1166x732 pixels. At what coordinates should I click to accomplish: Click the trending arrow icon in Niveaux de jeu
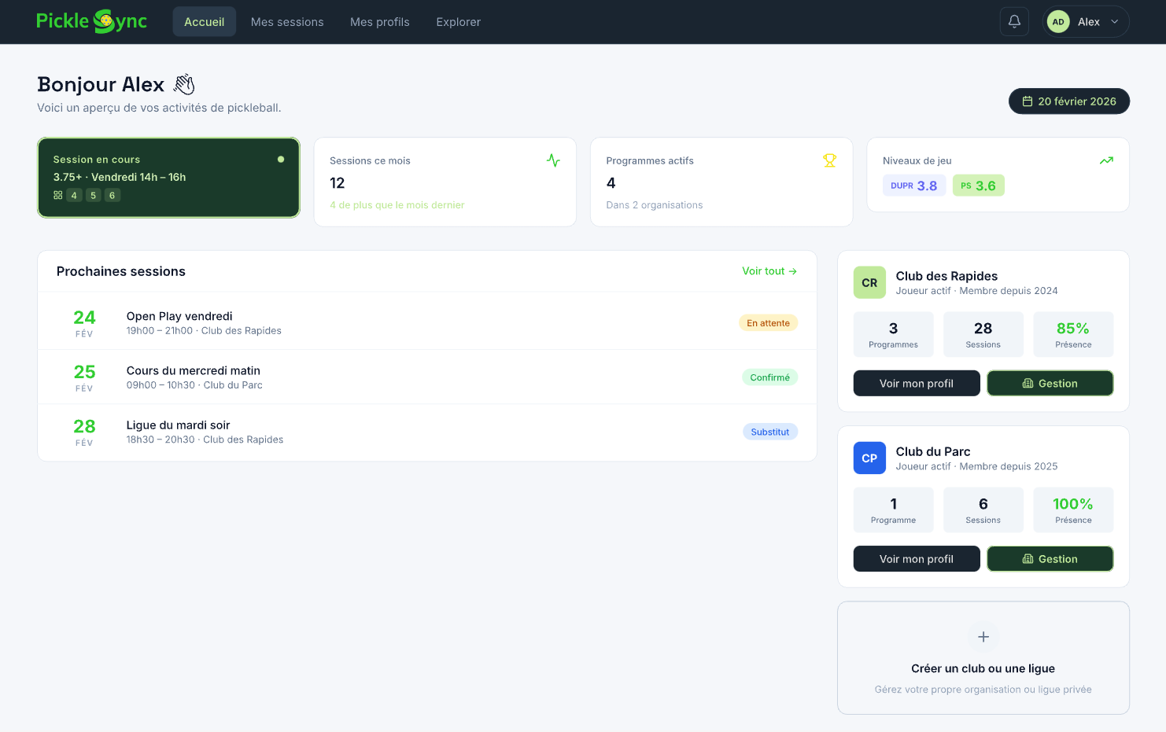pos(1106,160)
